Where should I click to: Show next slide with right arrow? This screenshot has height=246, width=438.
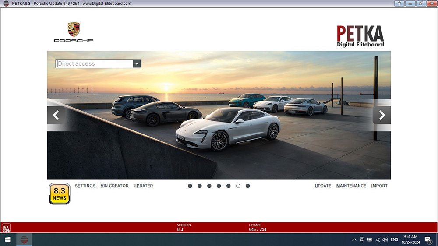(381, 115)
